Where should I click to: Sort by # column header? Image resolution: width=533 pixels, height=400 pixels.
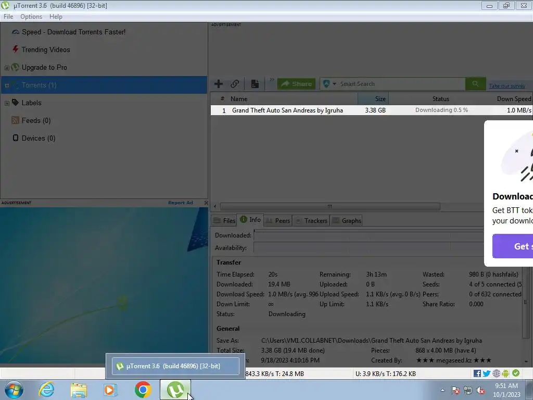[222, 98]
